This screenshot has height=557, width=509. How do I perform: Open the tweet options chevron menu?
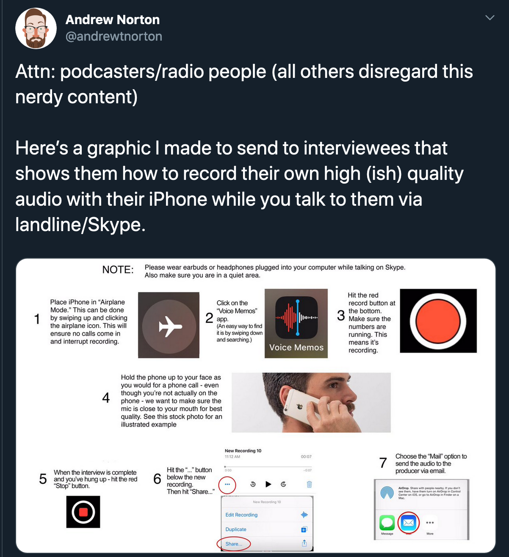[490, 18]
